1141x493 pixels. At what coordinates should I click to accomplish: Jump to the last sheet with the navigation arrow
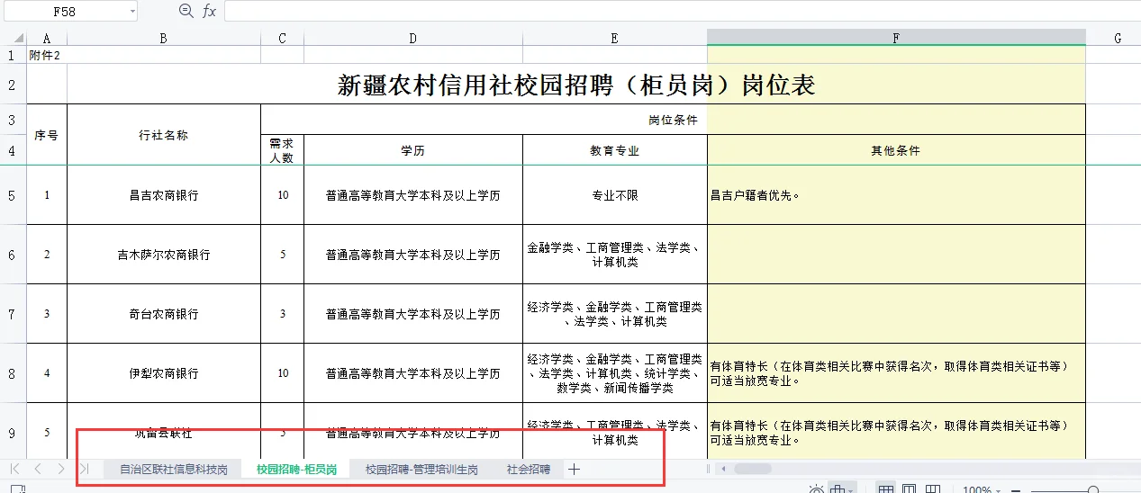84,469
